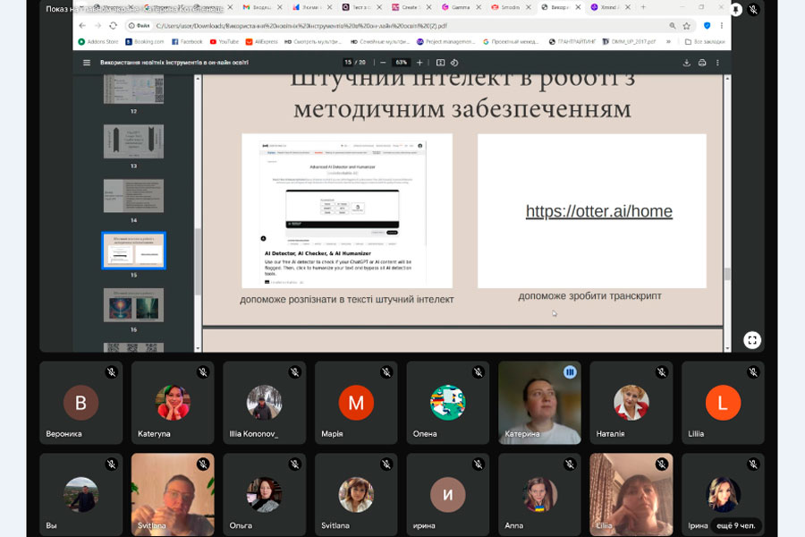
Task: Reload the browser page
Action: coord(114,26)
